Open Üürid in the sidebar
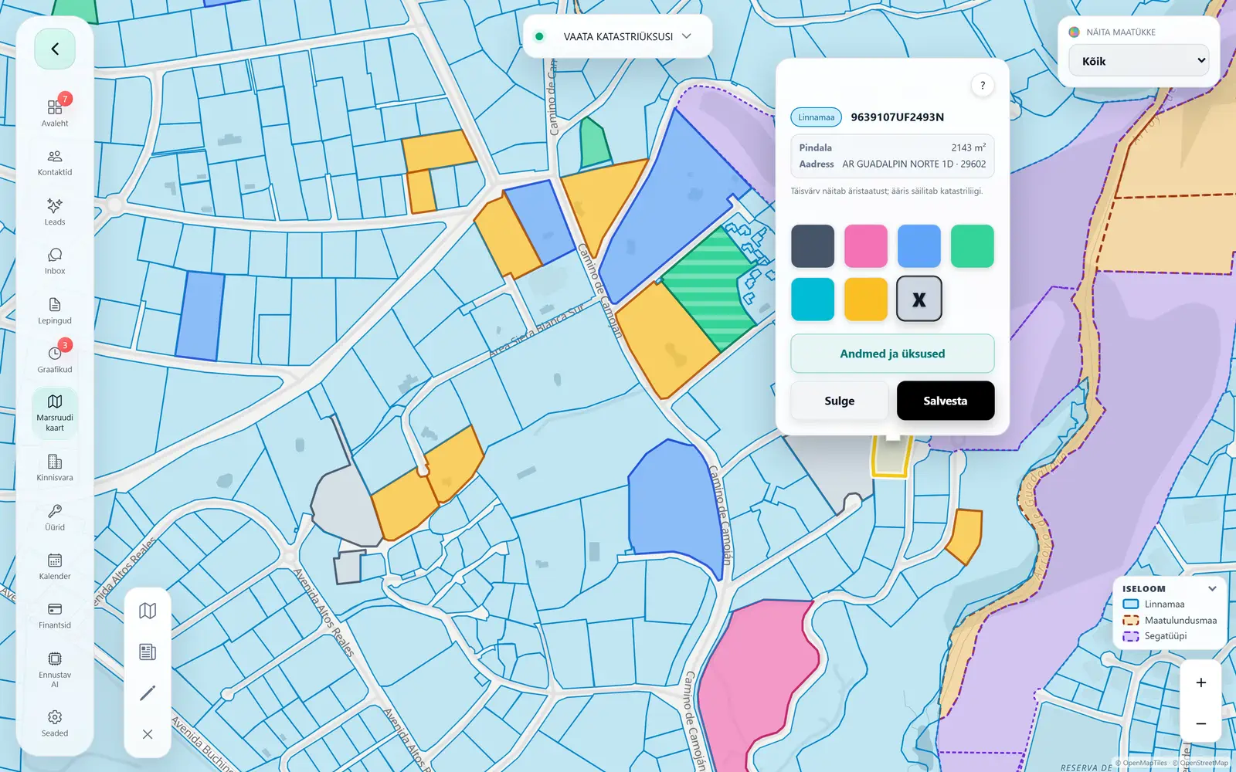 55,516
